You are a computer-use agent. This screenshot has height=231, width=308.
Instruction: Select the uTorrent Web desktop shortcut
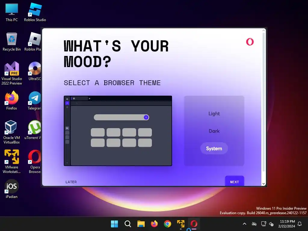tap(33, 130)
